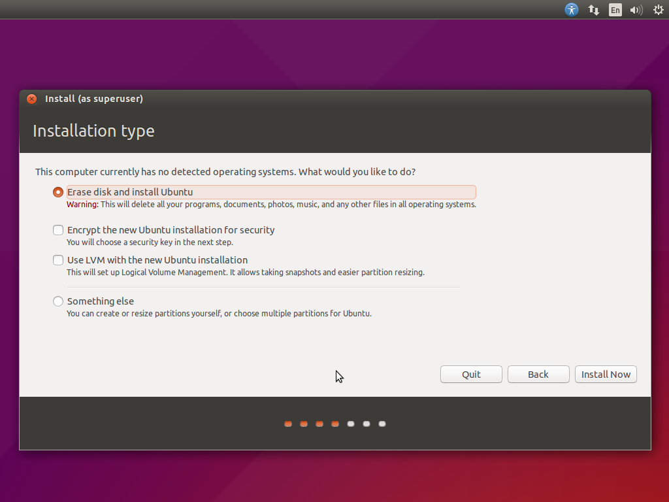Open the sound volume indicator
Screen dimensions: 669x502
636,10
